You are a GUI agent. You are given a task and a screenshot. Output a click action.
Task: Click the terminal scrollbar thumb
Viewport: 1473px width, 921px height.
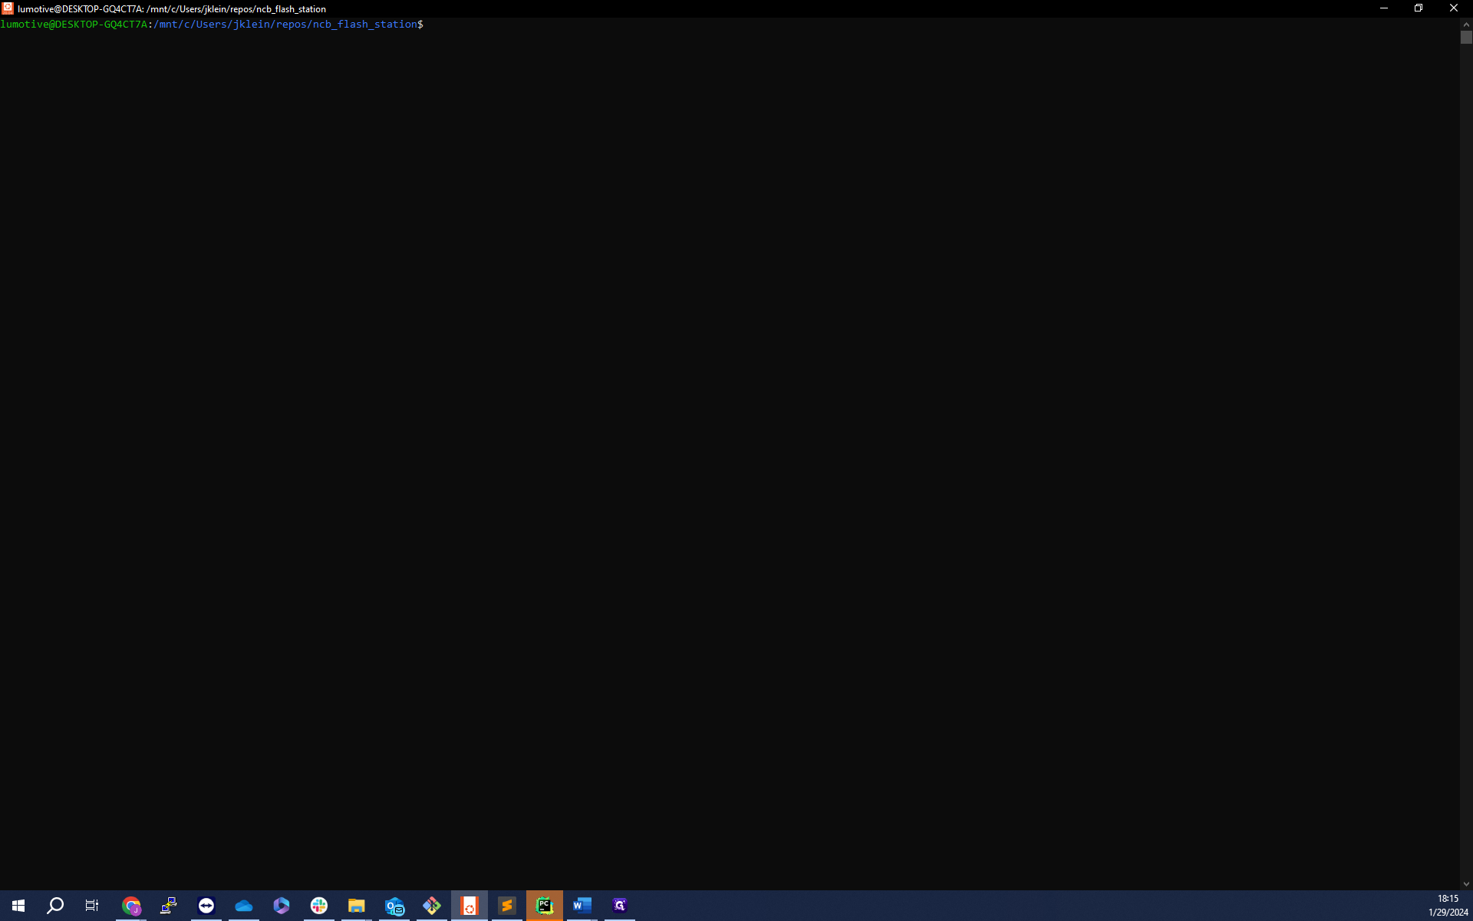(1466, 38)
